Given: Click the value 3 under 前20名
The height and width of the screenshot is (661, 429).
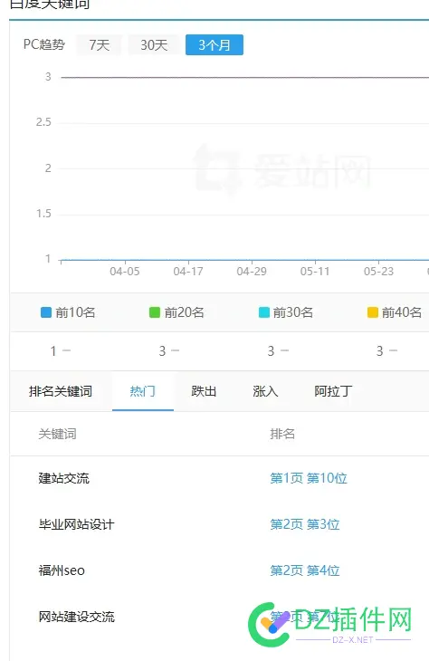Looking at the screenshot, I should click(162, 350).
